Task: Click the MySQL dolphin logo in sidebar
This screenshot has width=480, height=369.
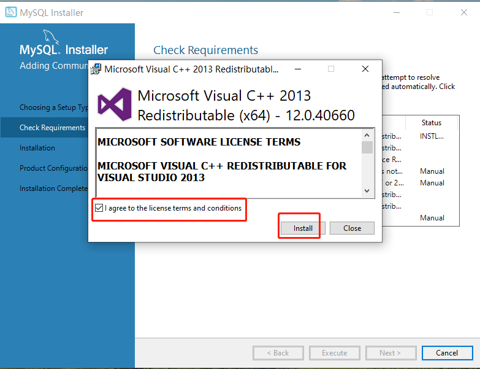Action: click(50, 37)
